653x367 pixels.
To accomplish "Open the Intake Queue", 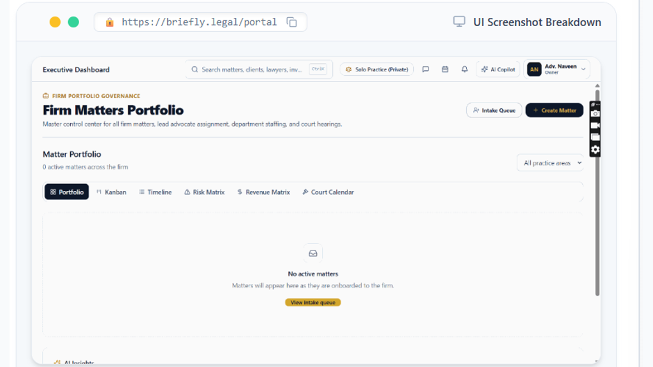I will tap(494, 110).
